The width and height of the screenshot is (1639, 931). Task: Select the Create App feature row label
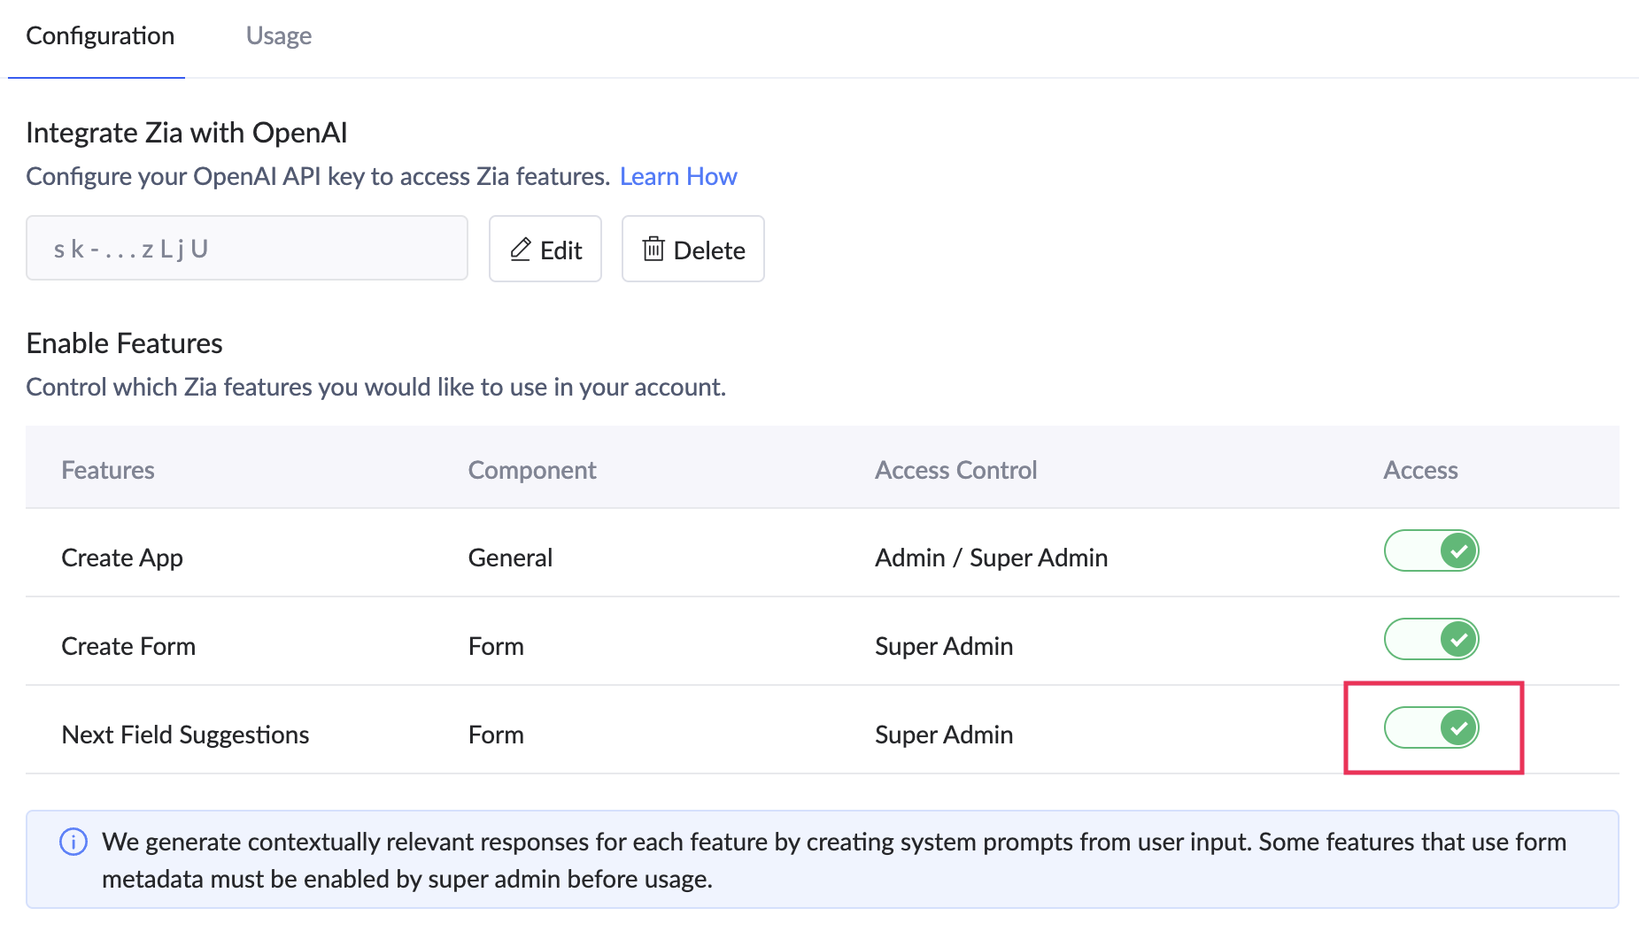pyautogui.click(x=122, y=558)
